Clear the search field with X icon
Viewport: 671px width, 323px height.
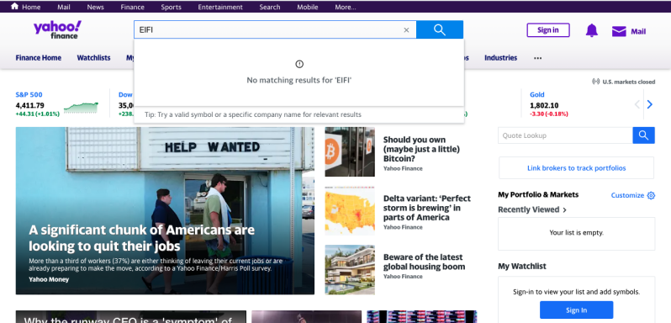pos(406,30)
